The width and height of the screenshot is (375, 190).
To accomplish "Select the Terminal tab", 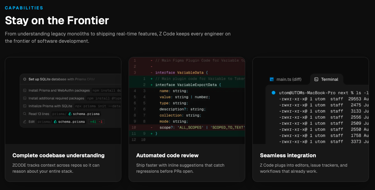I will [x=326, y=79].
